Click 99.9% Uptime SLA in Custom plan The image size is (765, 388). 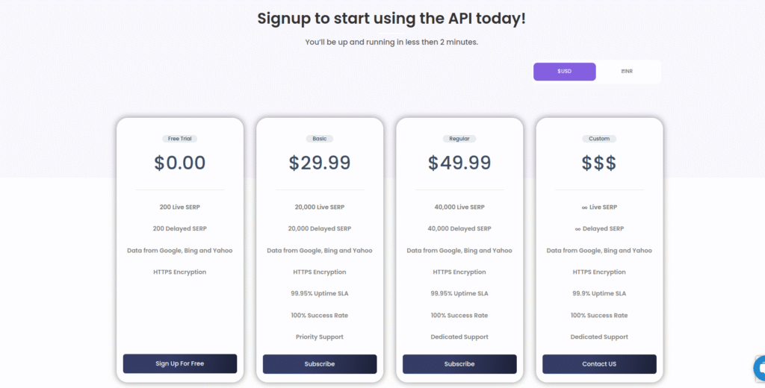click(599, 294)
